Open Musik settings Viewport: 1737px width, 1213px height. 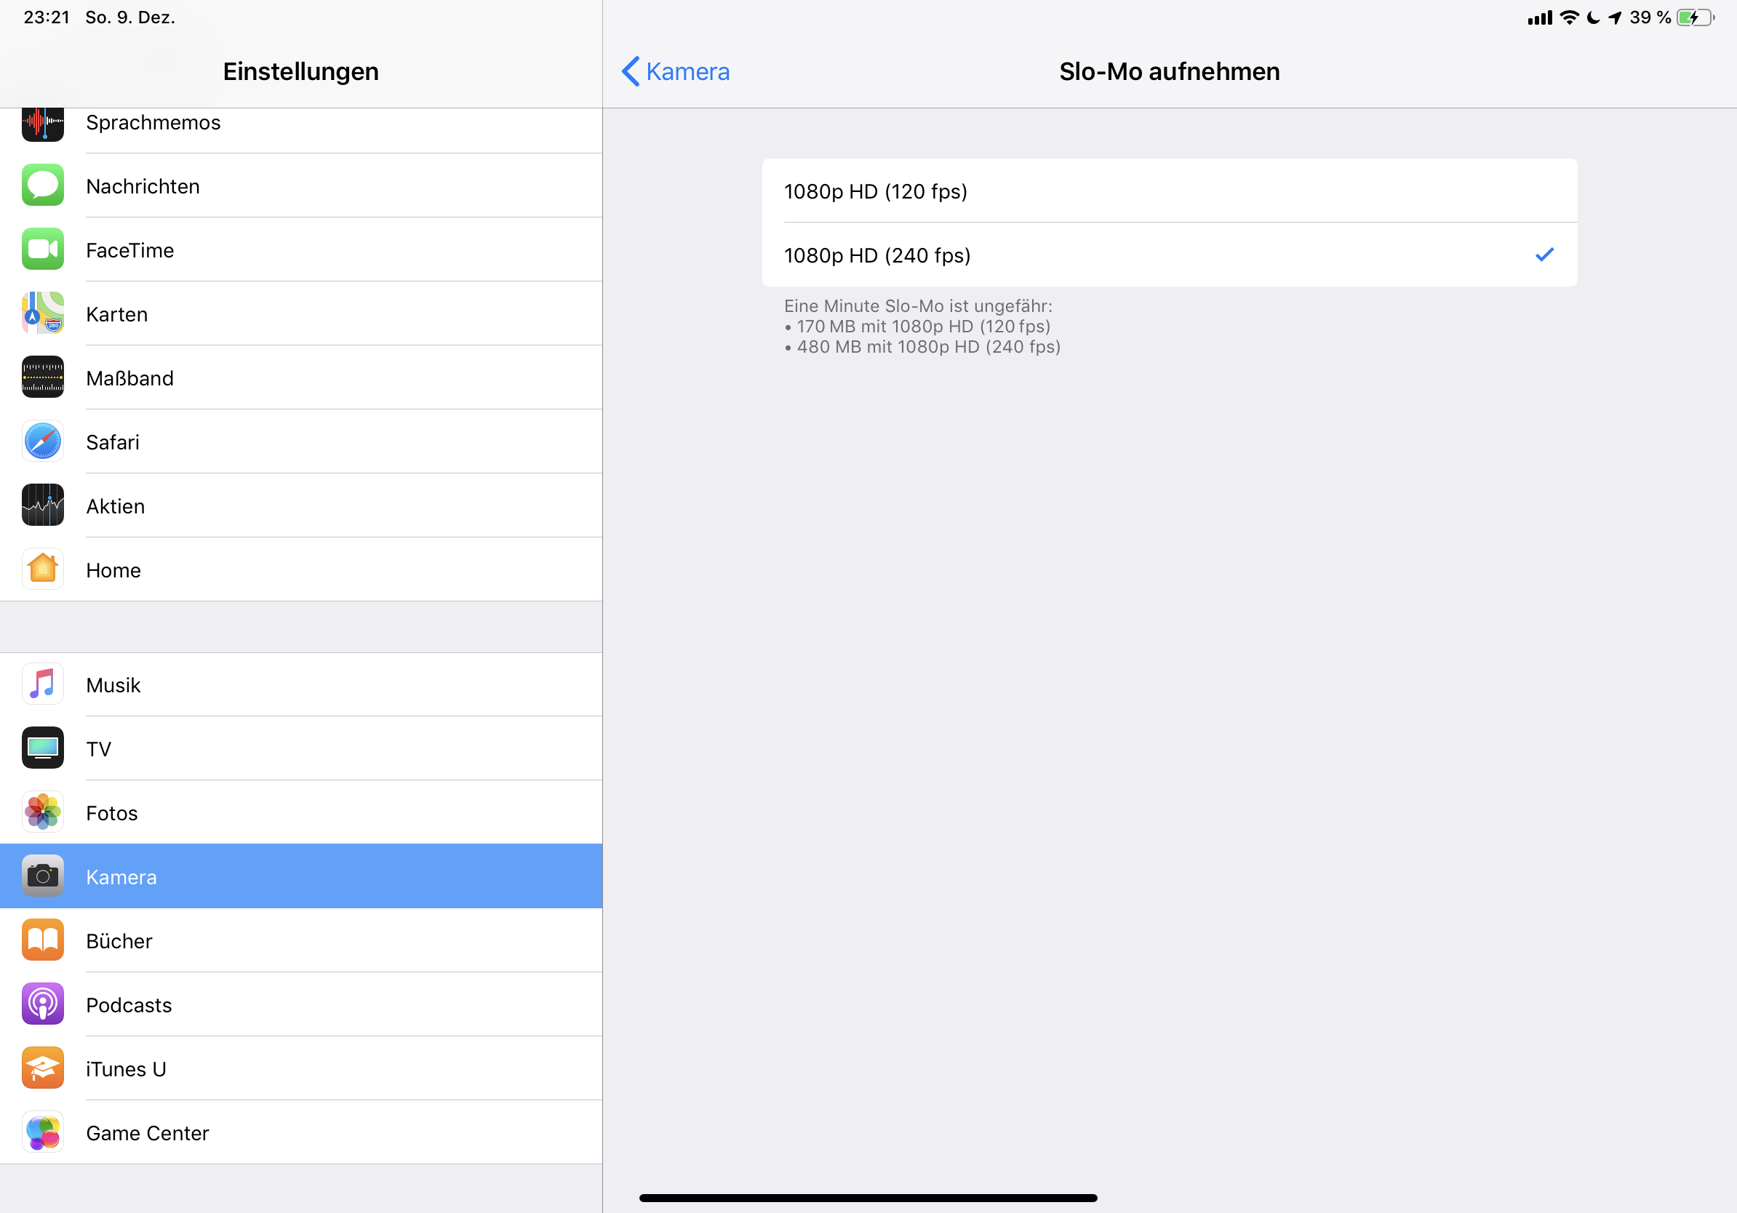coord(301,684)
